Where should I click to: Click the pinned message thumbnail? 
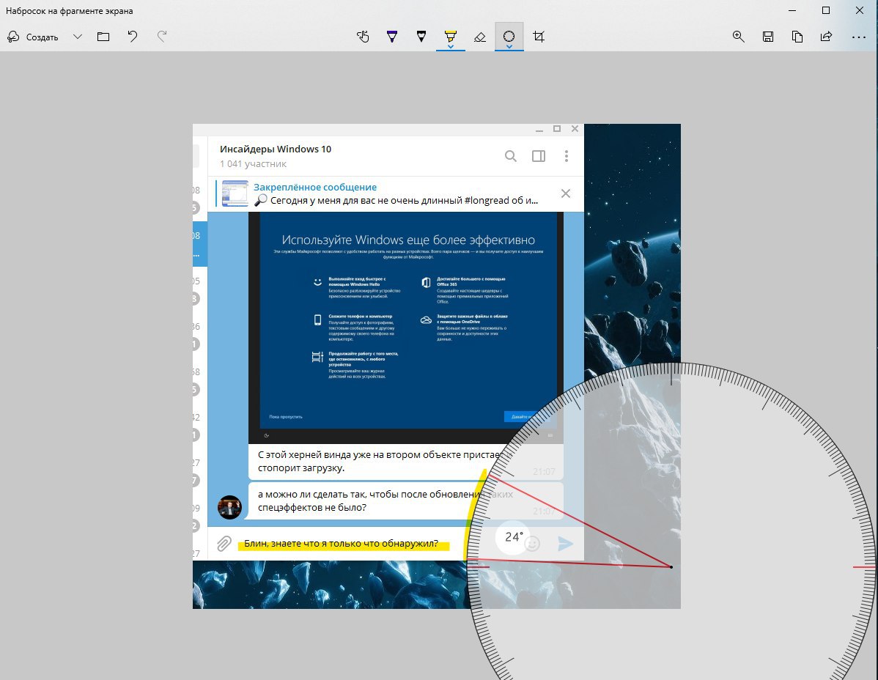click(x=235, y=193)
